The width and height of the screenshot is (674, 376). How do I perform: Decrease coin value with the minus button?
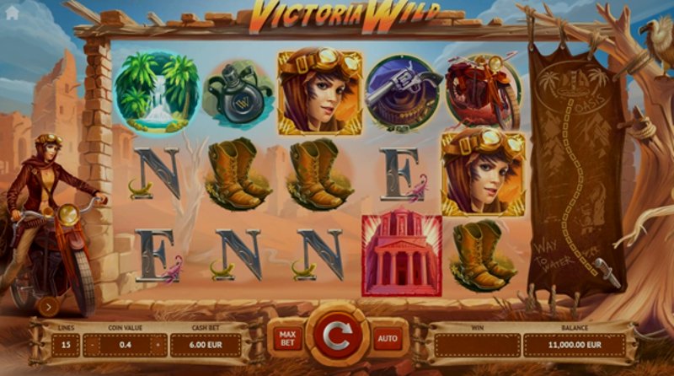click(x=92, y=345)
